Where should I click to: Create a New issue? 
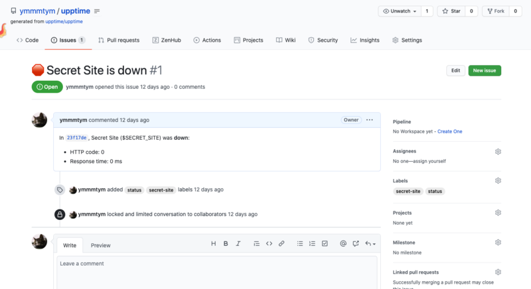point(485,71)
